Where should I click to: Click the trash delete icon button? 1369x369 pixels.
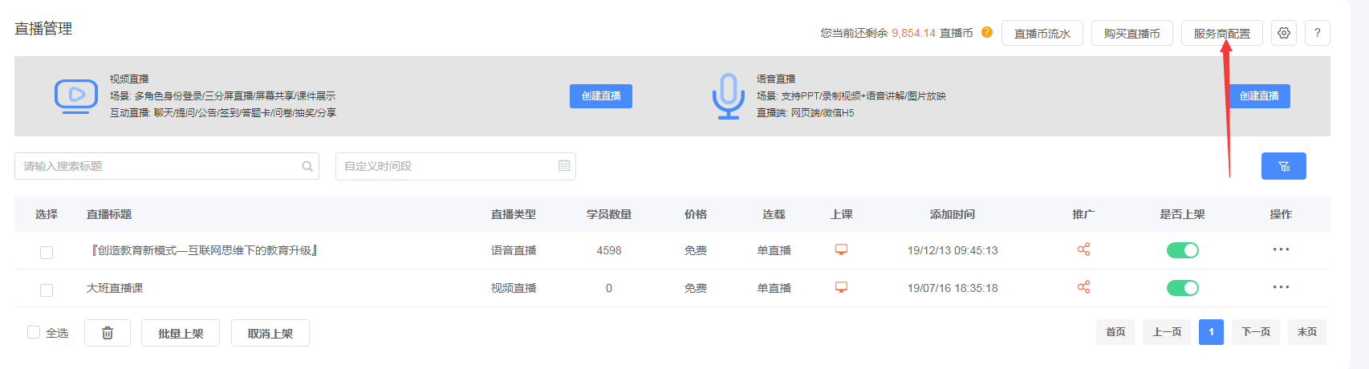tap(108, 333)
